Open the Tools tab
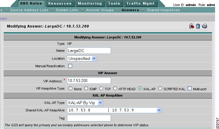 (x=114, y=4)
